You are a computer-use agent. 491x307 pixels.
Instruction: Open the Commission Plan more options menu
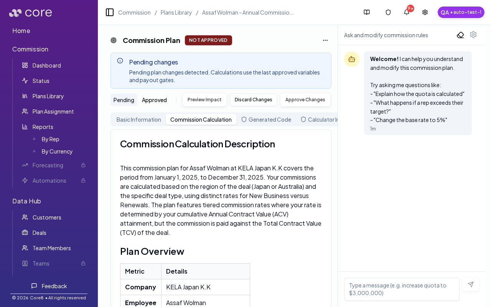point(325,40)
